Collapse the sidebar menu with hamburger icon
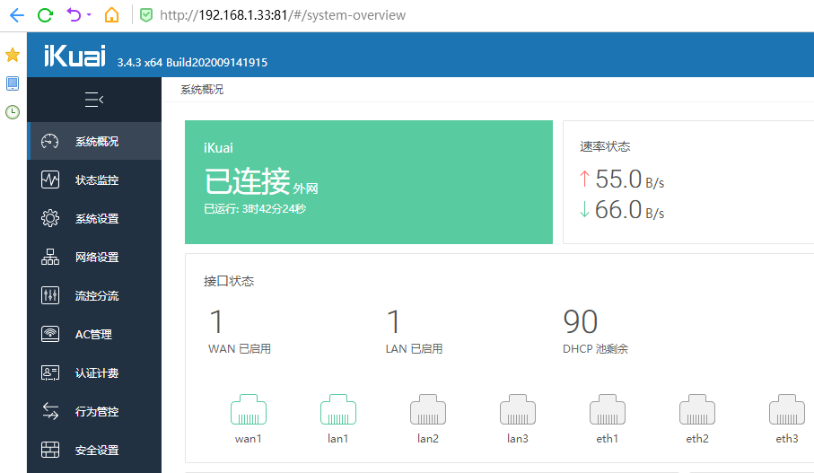This screenshot has height=473, width=814. click(x=94, y=99)
